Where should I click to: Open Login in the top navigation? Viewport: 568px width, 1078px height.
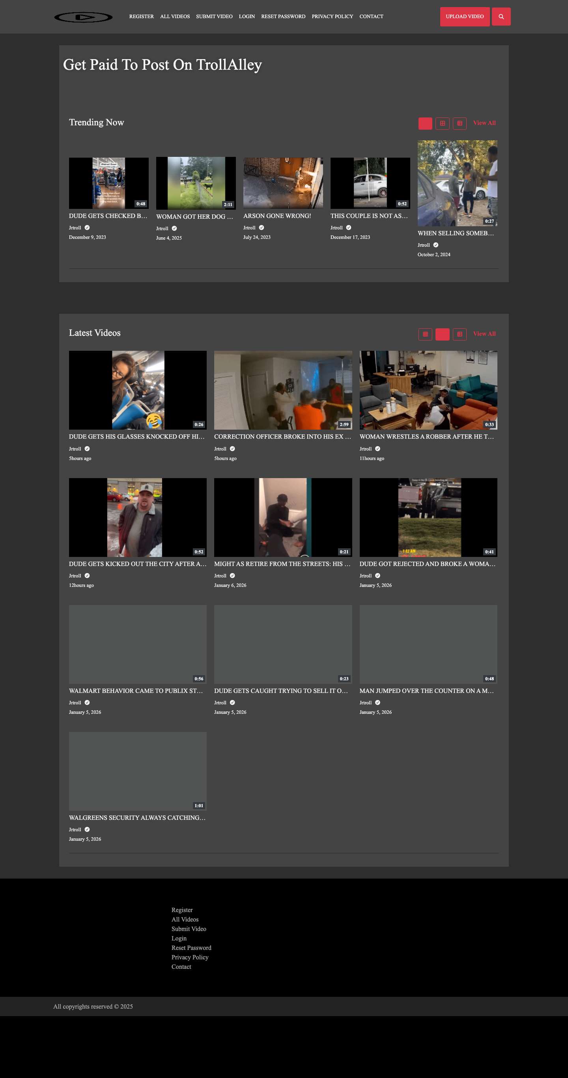247,17
